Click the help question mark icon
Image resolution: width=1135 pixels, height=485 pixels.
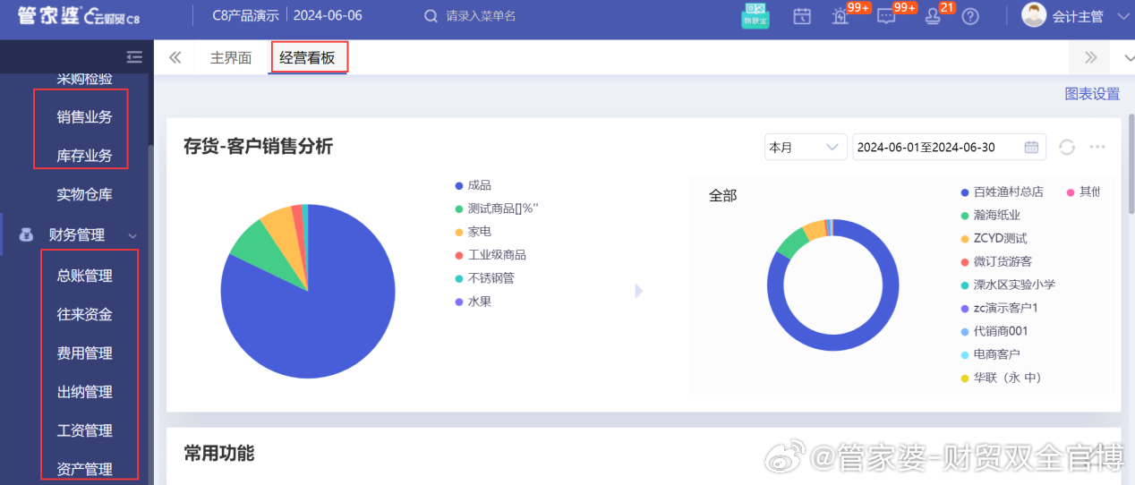(x=970, y=16)
